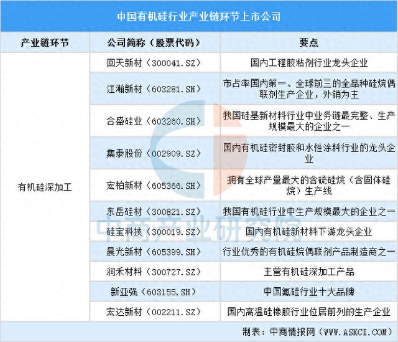Click the 要点 column header
This screenshot has height=342, width=398.
pyautogui.click(x=308, y=42)
